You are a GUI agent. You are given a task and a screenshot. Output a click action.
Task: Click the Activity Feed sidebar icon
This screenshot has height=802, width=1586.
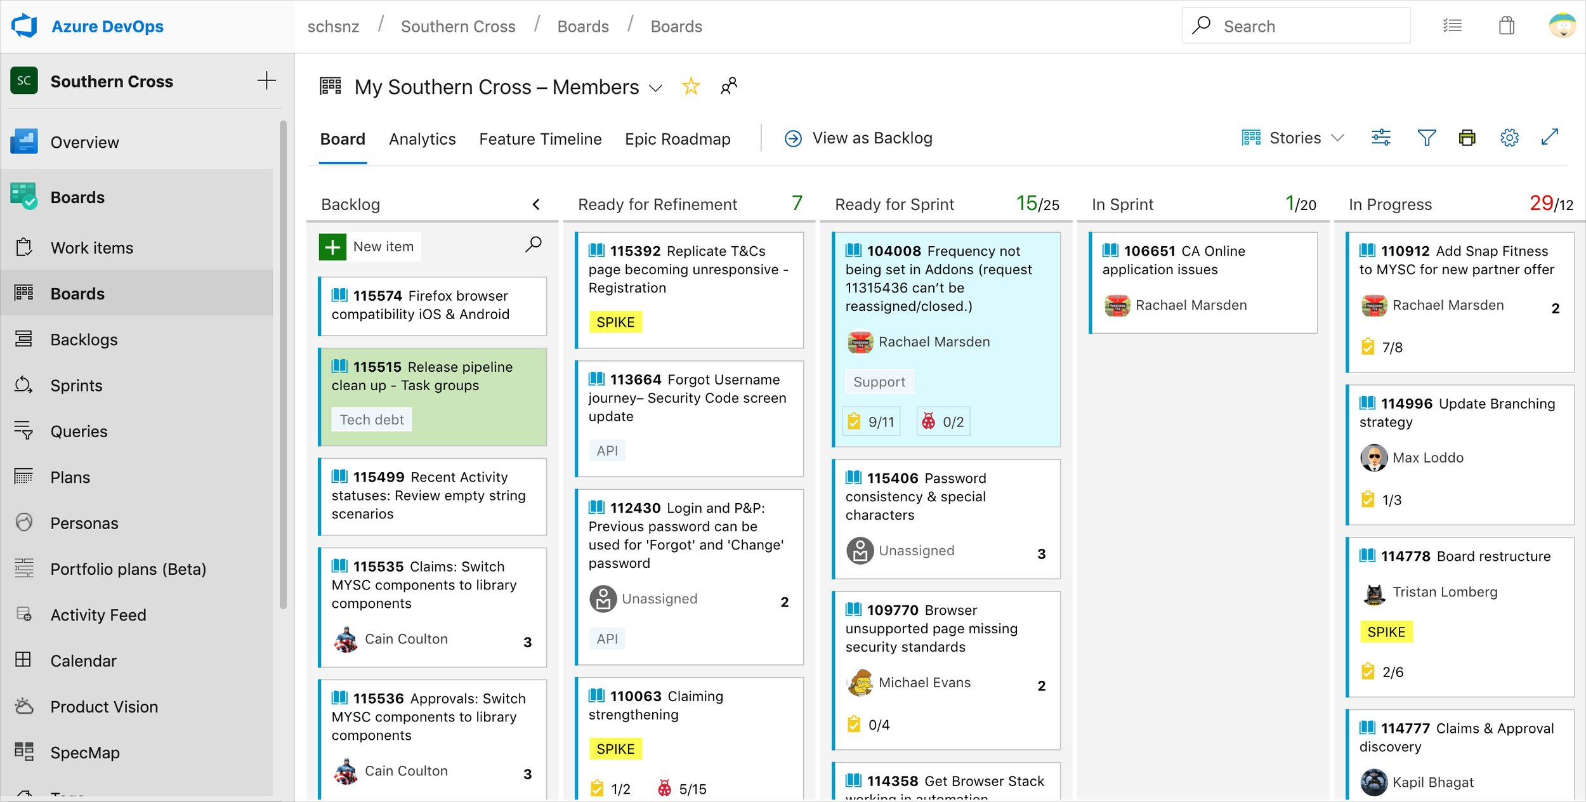[x=24, y=614]
